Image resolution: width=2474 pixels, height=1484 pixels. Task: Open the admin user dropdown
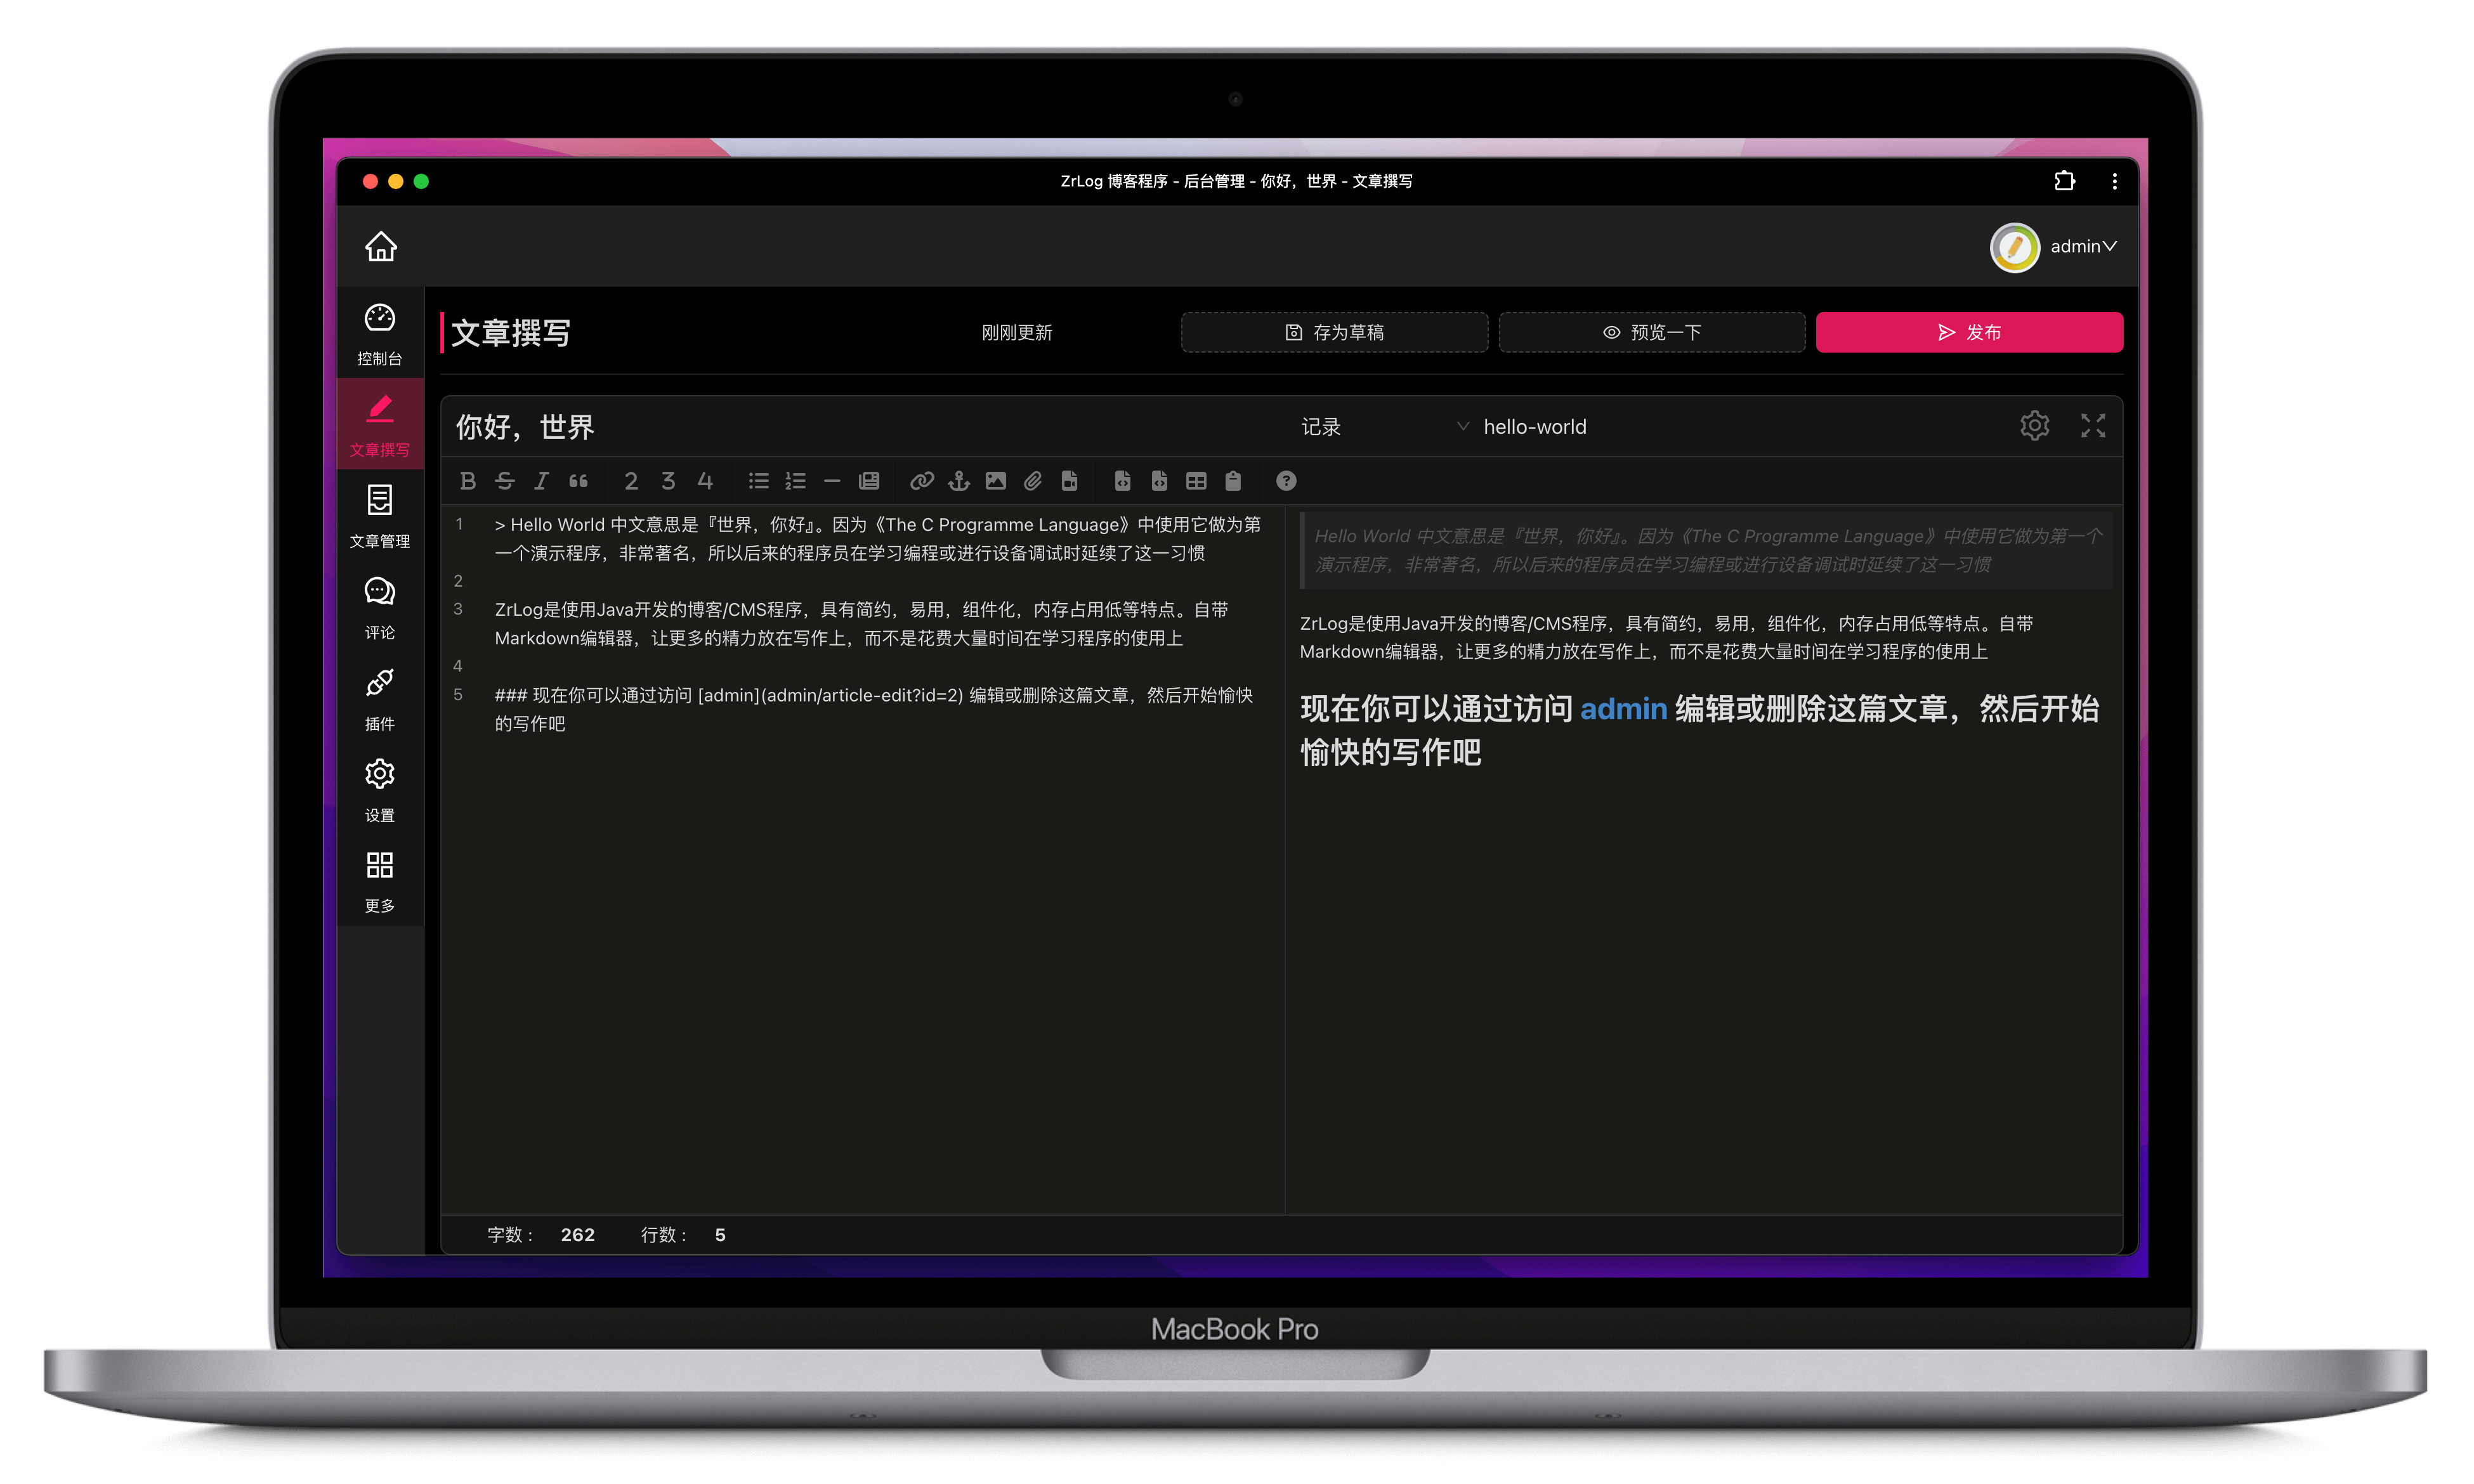[x=2080, y=247]
